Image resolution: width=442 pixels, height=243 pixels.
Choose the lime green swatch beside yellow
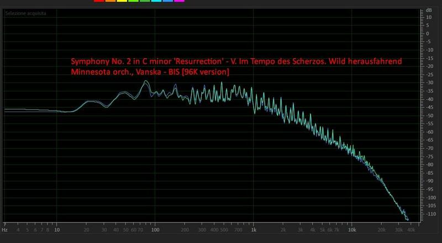click(x=133, y=1)
